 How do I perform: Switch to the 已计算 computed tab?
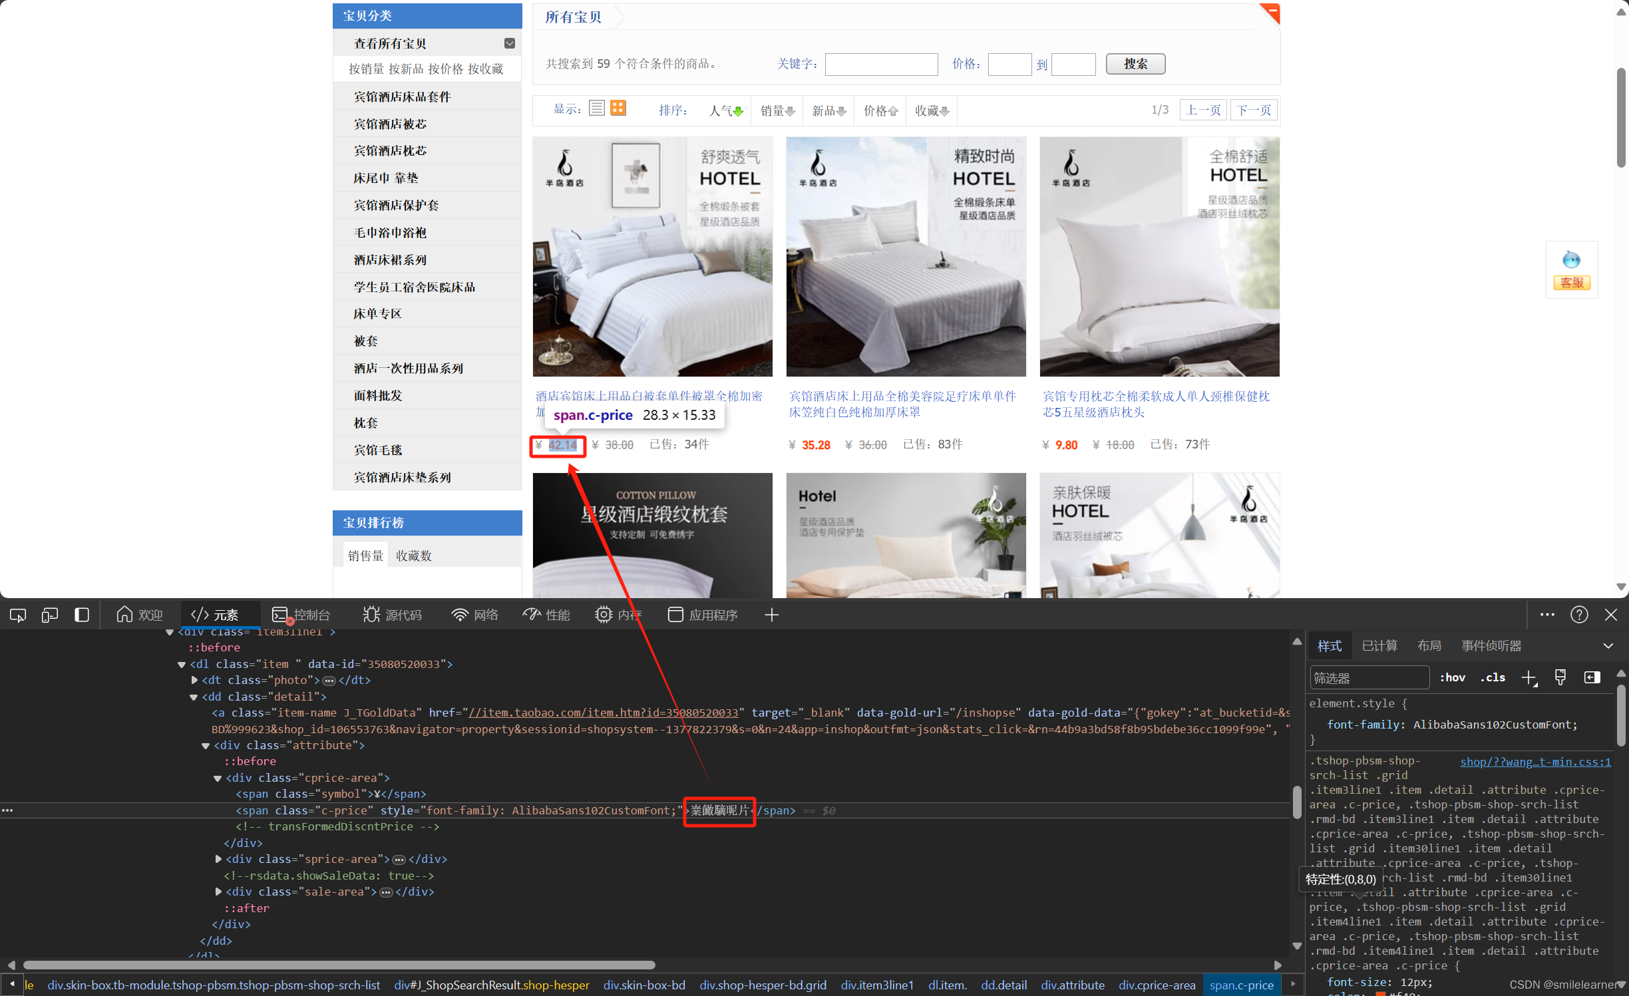(1379, 645)
